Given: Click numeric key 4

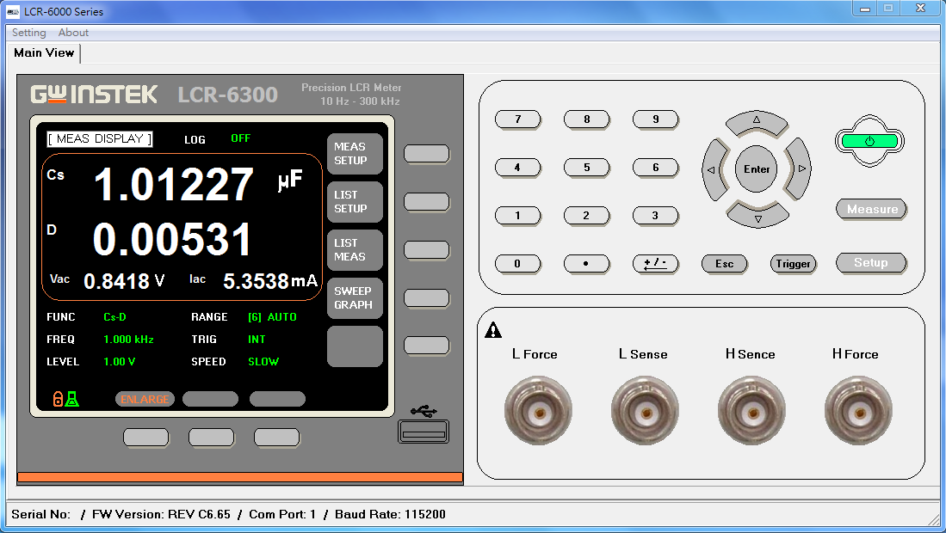Looking at the screenshot, I should [517, 168].
